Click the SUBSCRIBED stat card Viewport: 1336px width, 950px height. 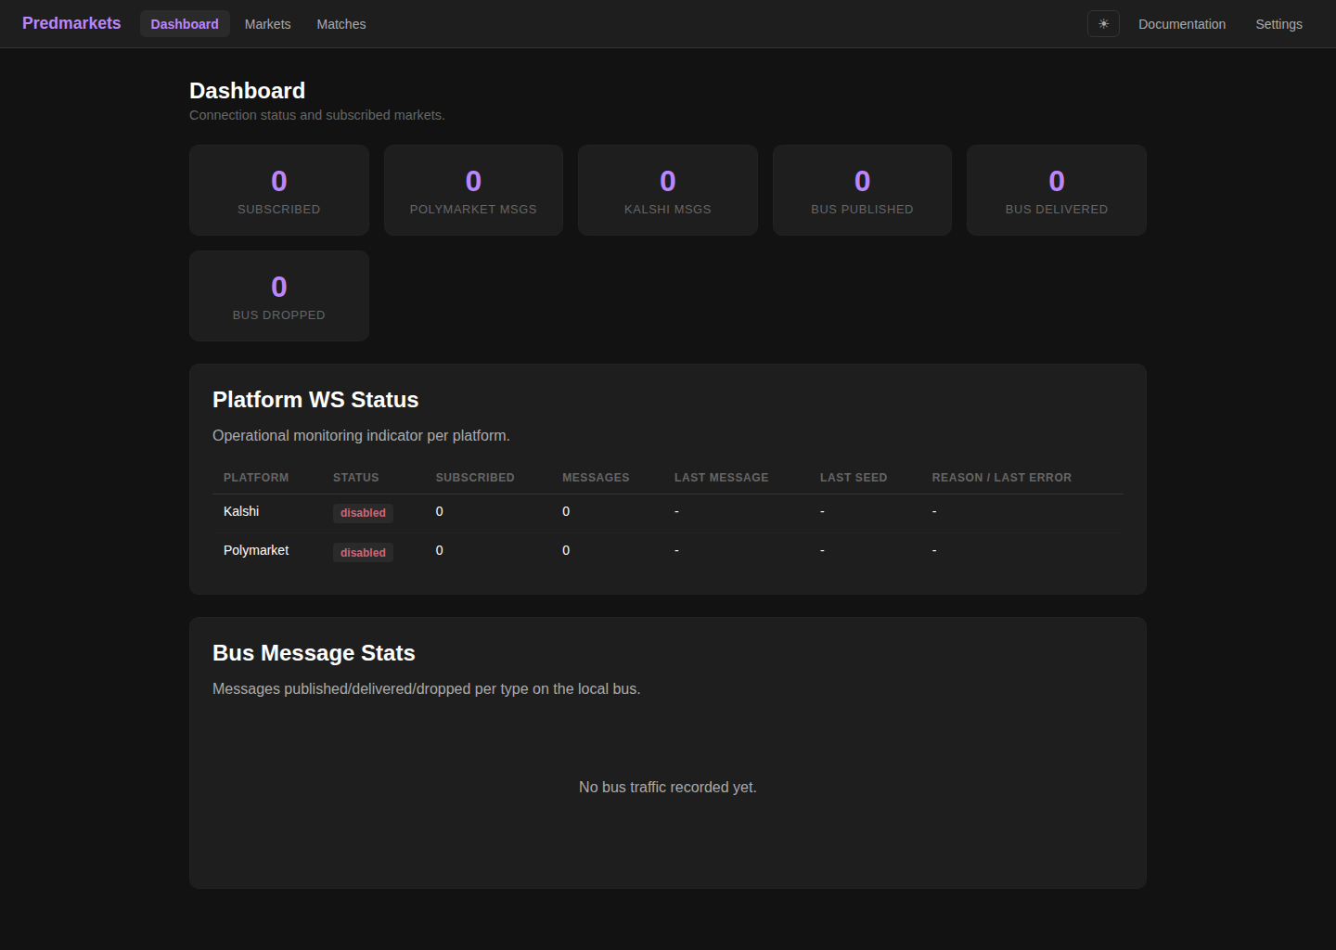(x=278, y=189)
